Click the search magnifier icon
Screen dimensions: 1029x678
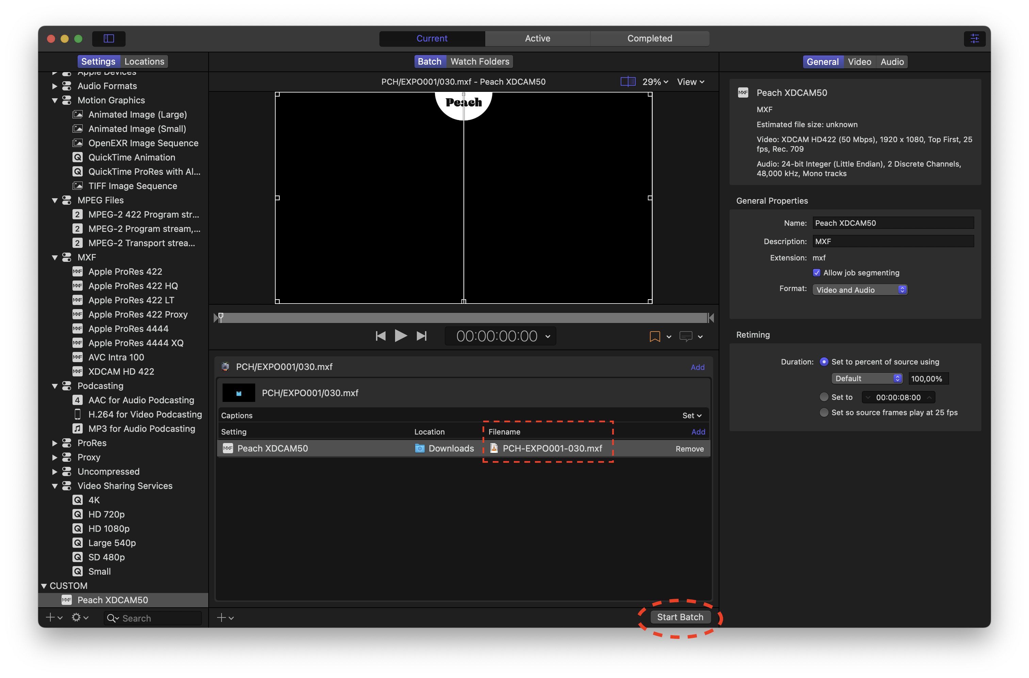coord(112,618)
